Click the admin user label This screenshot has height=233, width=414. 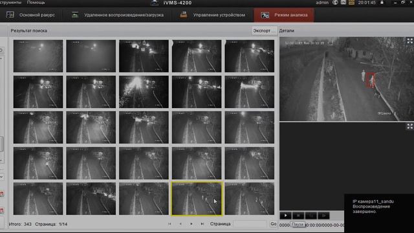click(x=322, y=3)
